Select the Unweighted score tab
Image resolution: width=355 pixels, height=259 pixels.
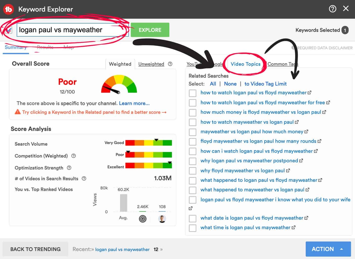click(151, 64)
